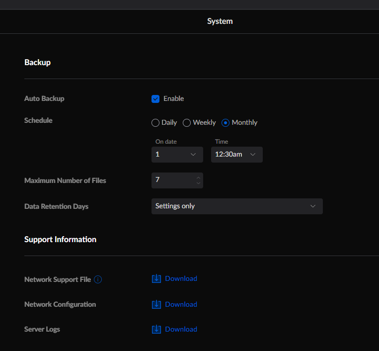Choose the Weekly schedule radio button

[187, 123]
